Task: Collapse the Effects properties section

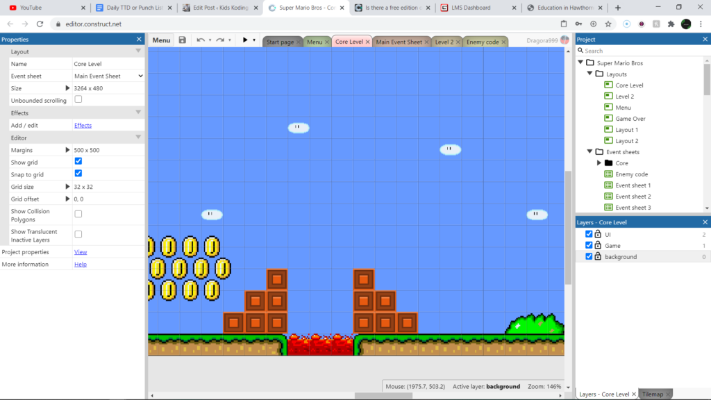Action: click(138, 112)
